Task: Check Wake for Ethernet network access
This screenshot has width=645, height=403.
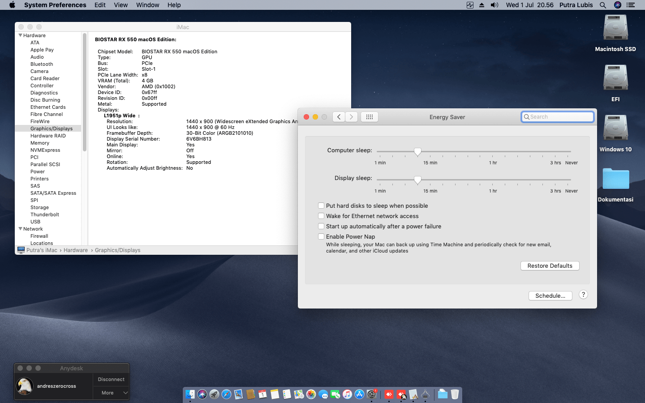Action: click(x=321, y=216)
